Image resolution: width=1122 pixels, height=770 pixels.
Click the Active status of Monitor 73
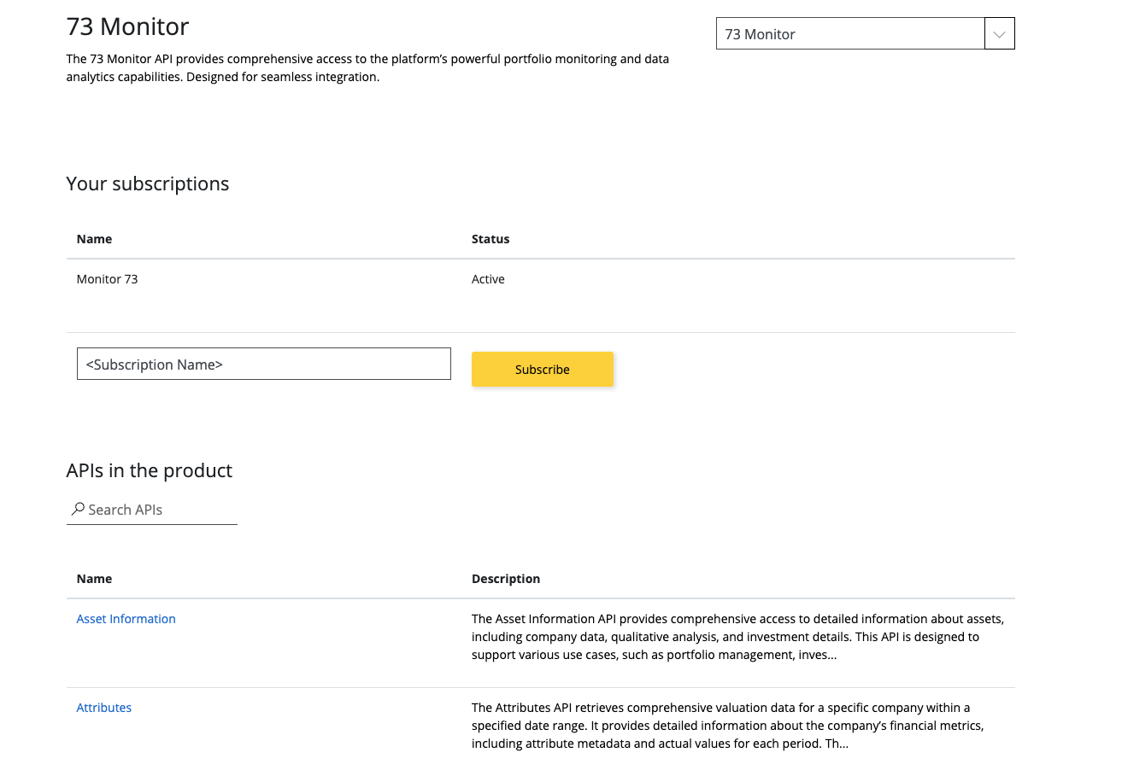click(488, 278)
